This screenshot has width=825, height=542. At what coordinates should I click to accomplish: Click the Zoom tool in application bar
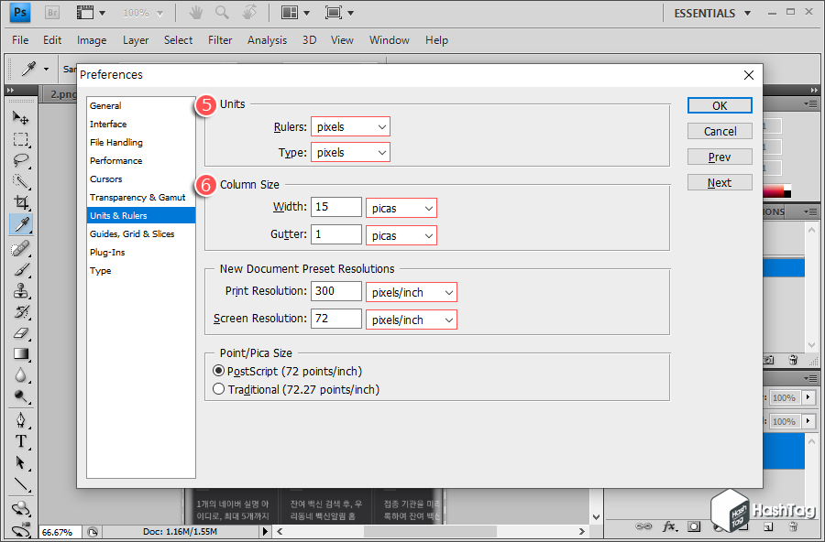click(x=222, y=13)
